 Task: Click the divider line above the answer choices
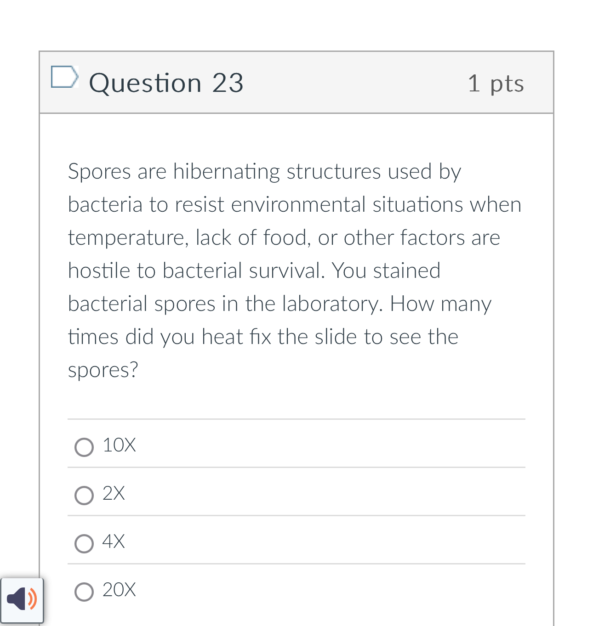pyautogui.click(x=296, y=419)
